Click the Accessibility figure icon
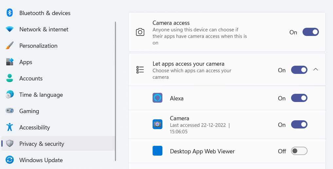Image resolution: width=333 pixels, height=169 pixels. (9, 127)
